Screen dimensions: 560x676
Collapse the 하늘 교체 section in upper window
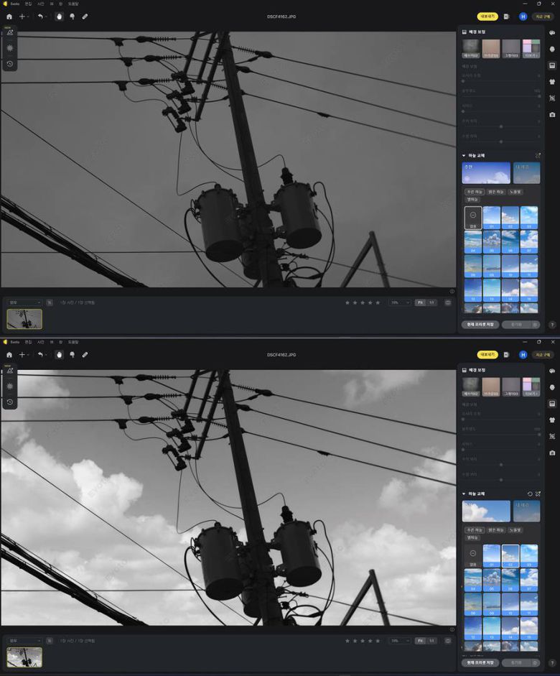(464, 155)
